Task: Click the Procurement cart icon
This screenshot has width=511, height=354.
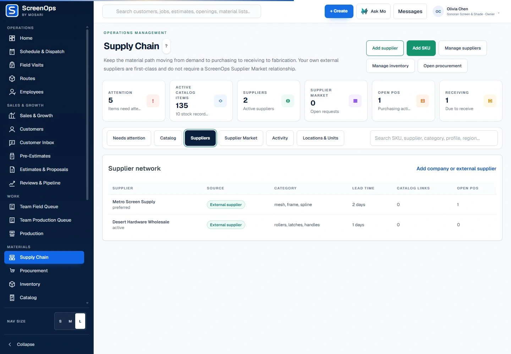Action: coord(12,271)
